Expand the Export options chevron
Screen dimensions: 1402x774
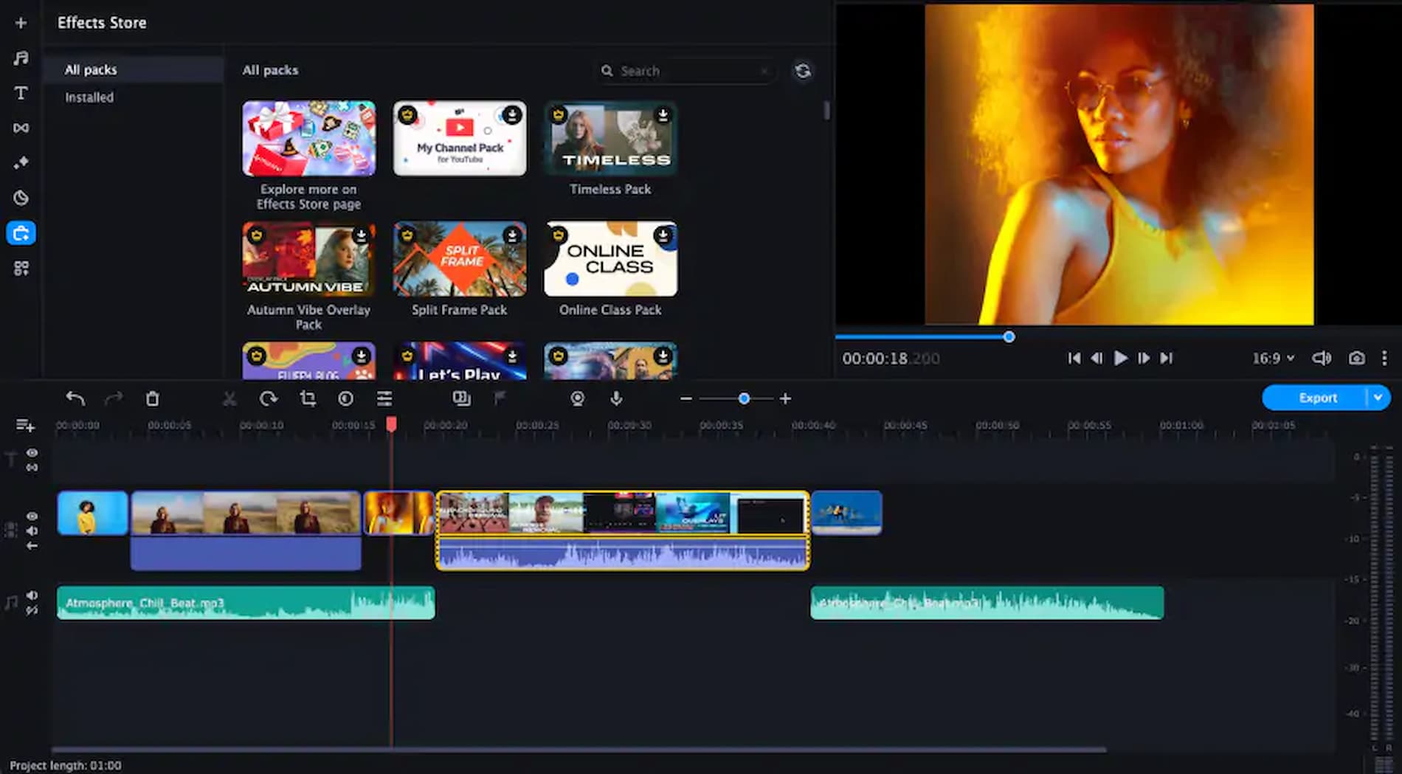click(x=1378, y=398)
